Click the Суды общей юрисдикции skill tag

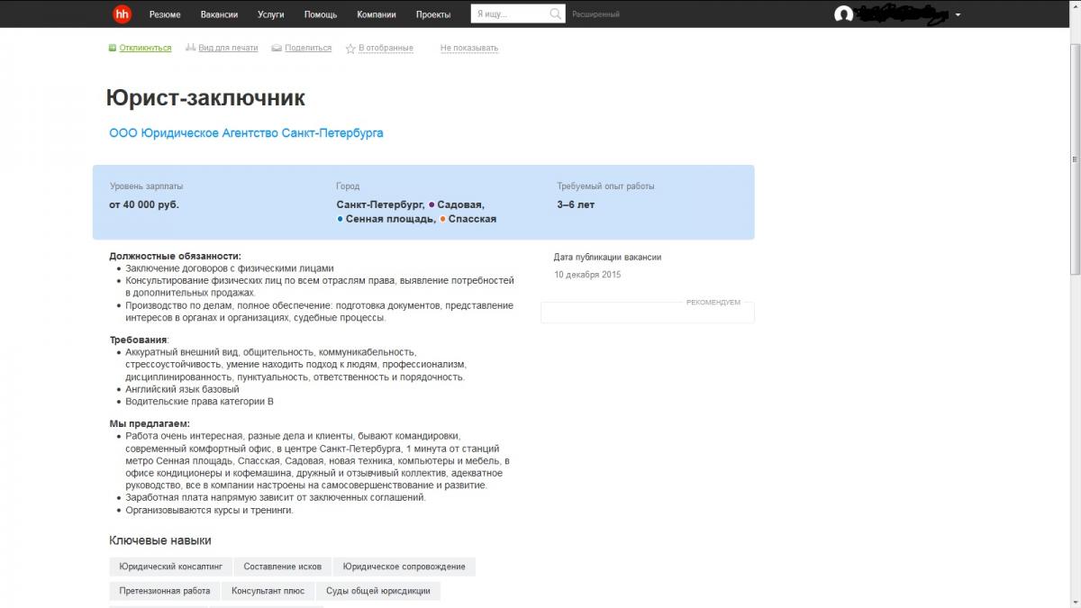tap(377, 591)
